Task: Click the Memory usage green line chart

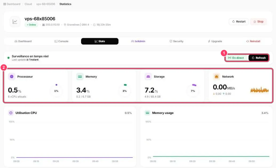Action: click(x=211, y=156)
